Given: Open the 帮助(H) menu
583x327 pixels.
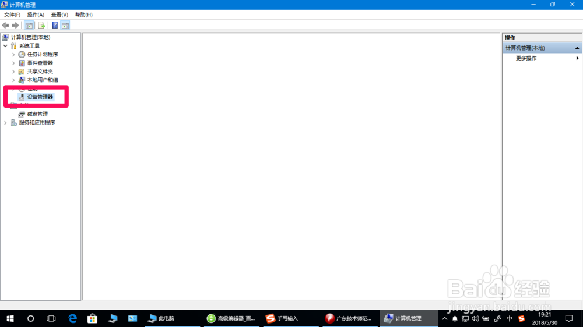Looking at the screenshot, I should click(83, 15).
